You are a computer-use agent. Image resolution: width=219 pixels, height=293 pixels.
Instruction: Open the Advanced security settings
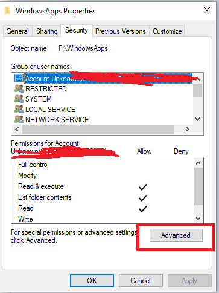tap(176, 235)
